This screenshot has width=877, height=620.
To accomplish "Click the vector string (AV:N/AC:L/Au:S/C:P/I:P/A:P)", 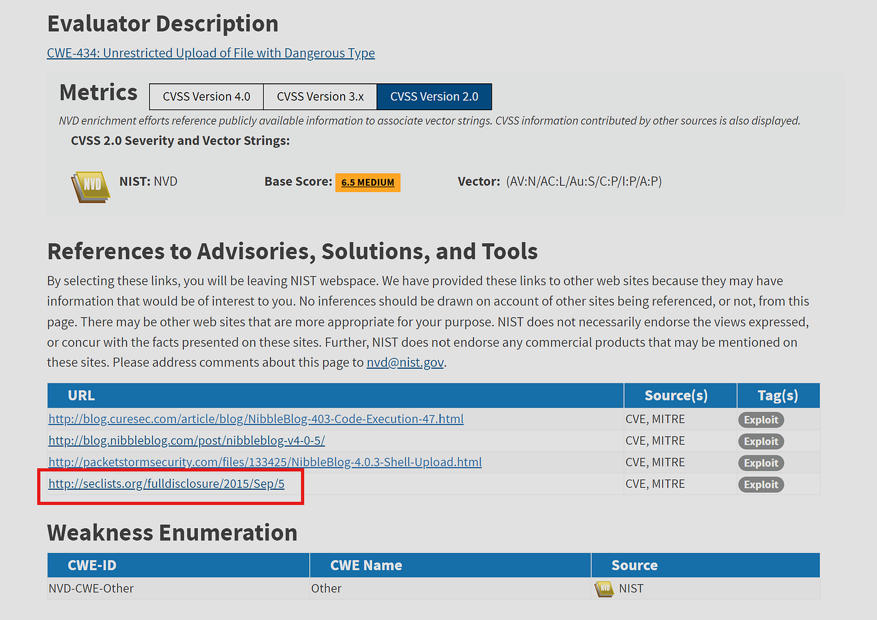I will (x=584, y=182).
